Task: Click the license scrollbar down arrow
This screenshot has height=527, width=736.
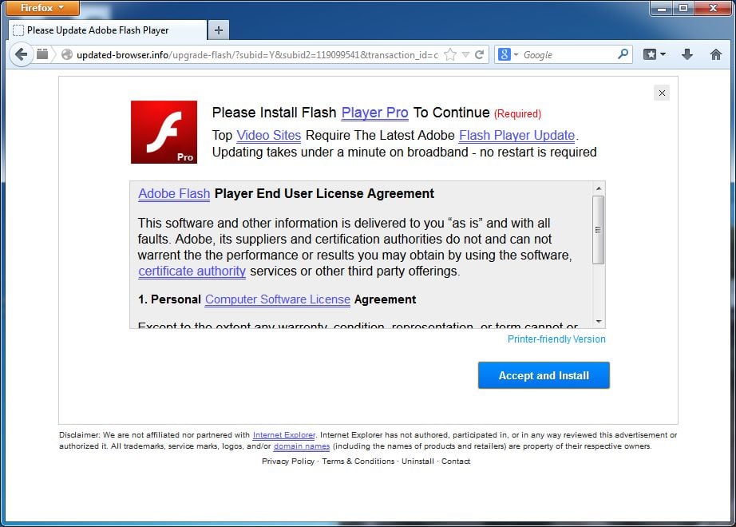Action: 599,321
